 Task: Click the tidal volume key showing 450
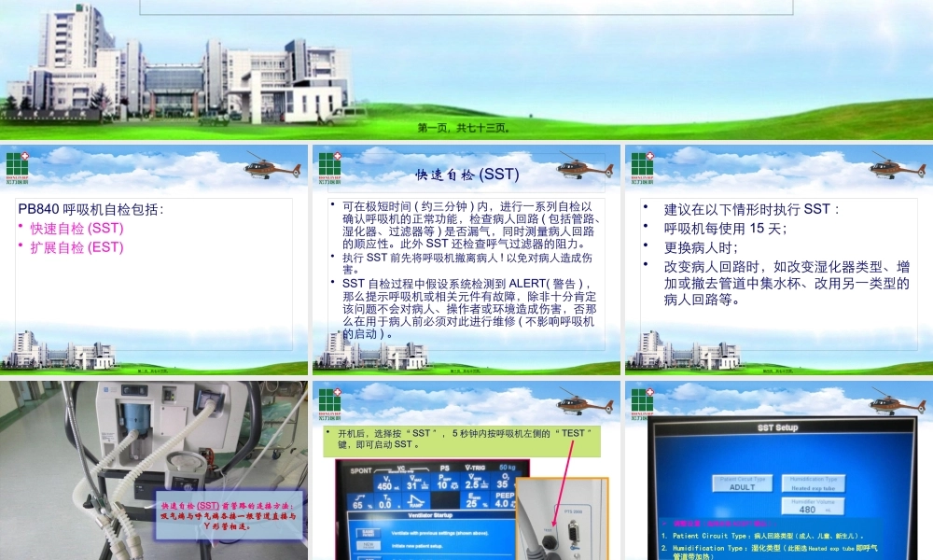pyautogui.click(x=385, y=485)
